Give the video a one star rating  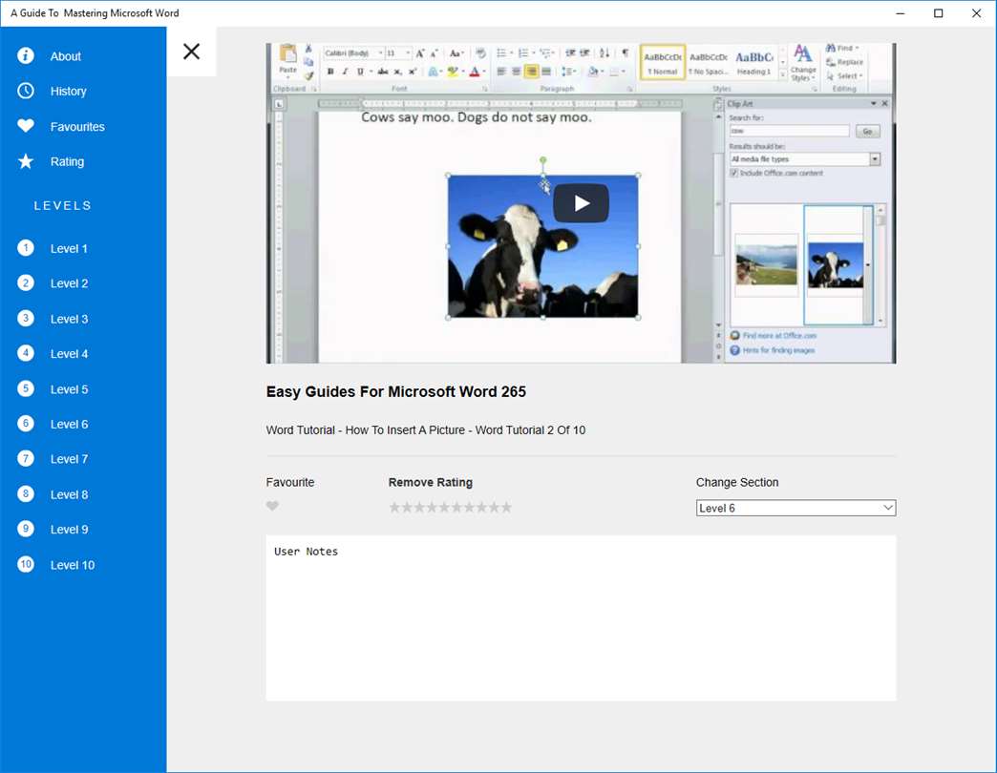[394, 508]
